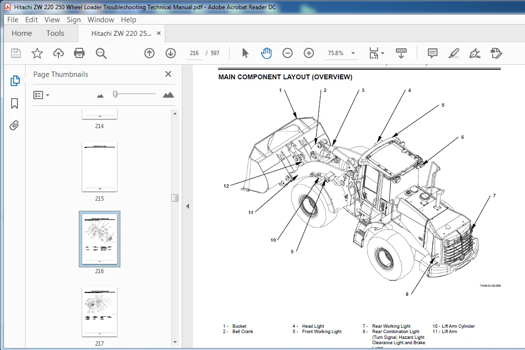The width and height of the screenshot is (525, 350).
Task: Print the document
Action: coord(79,53)
